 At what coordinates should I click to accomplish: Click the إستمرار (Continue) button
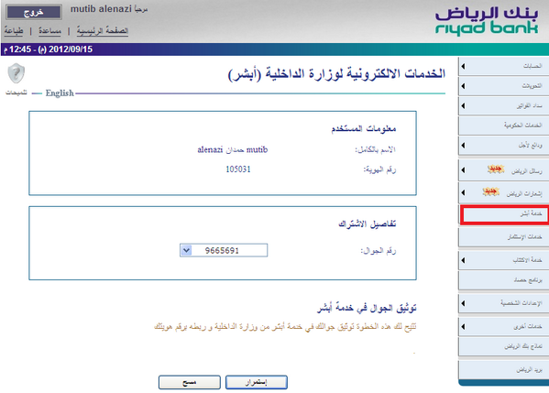coord(257,382)
